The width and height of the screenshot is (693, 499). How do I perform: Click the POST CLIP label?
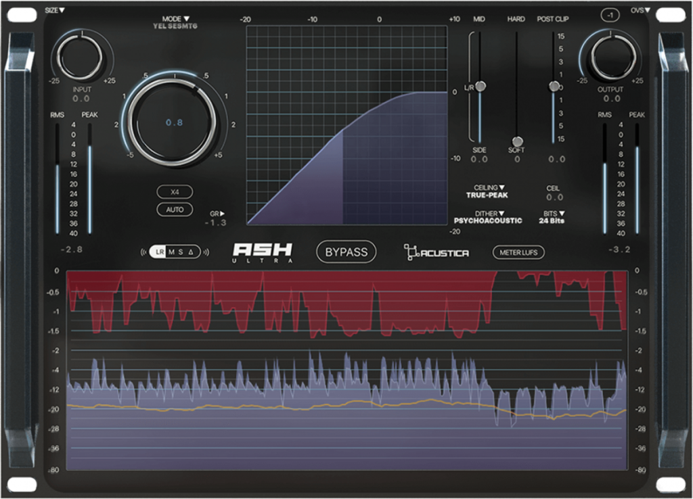[552, 19]
